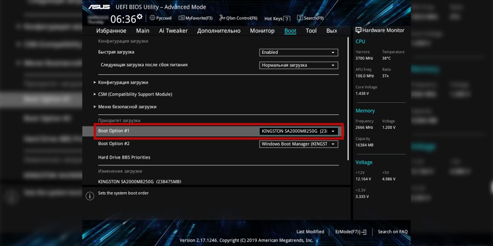This screenshot has width=493, height=246.
Task: Click the Search(F9) question icon
Action: pyautogui.click(x=300, y=18)
